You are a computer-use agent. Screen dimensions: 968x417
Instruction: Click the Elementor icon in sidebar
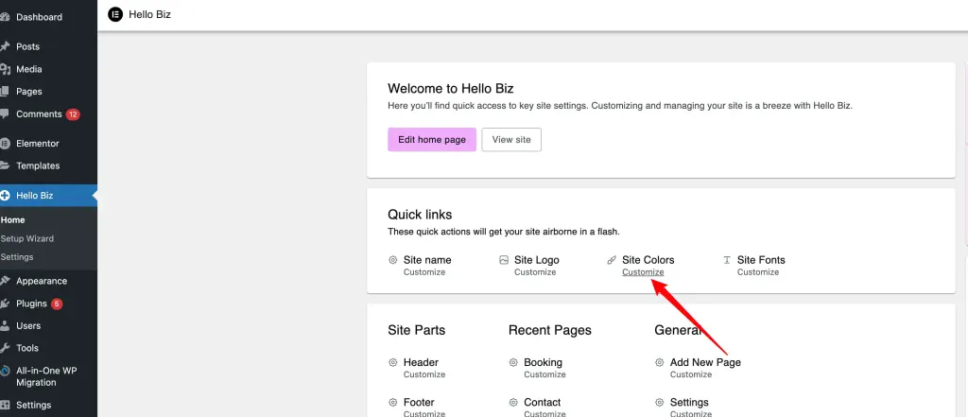point(5,144)
